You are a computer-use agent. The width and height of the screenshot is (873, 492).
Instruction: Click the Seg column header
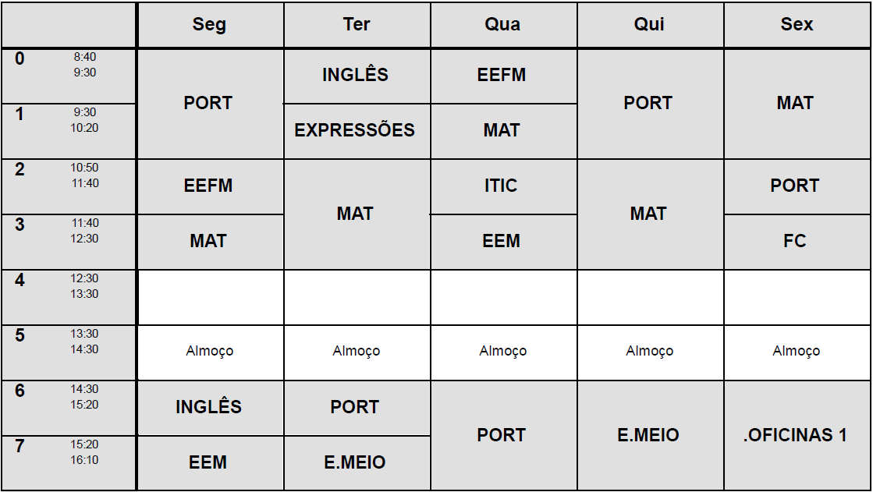coord(209,25)
